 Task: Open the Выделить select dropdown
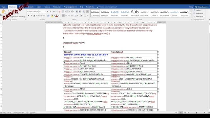(x=199, y=16)
